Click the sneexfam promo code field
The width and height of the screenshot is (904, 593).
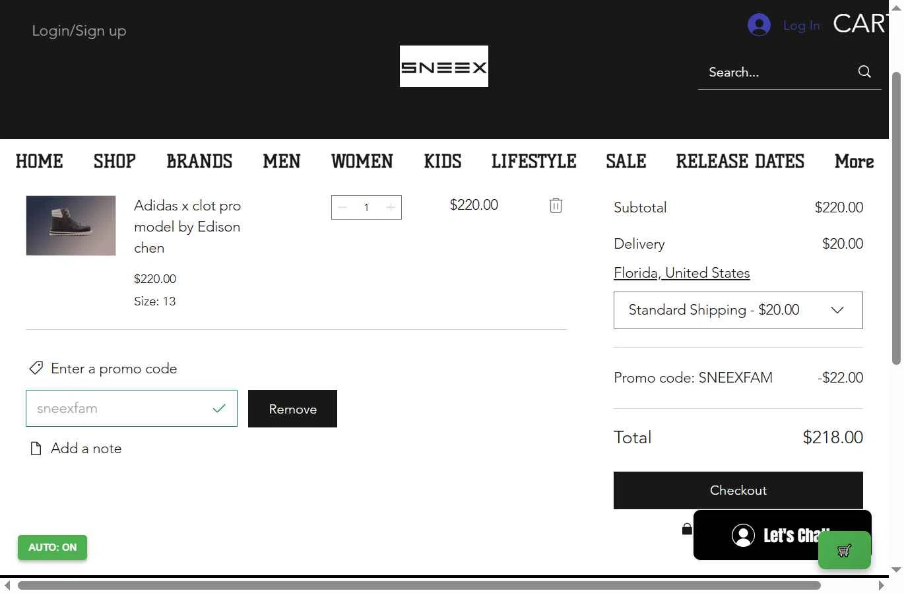pyautogui.click(x=131, y=408)
